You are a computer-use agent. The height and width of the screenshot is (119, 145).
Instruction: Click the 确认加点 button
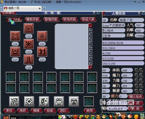tap(136, 97)
